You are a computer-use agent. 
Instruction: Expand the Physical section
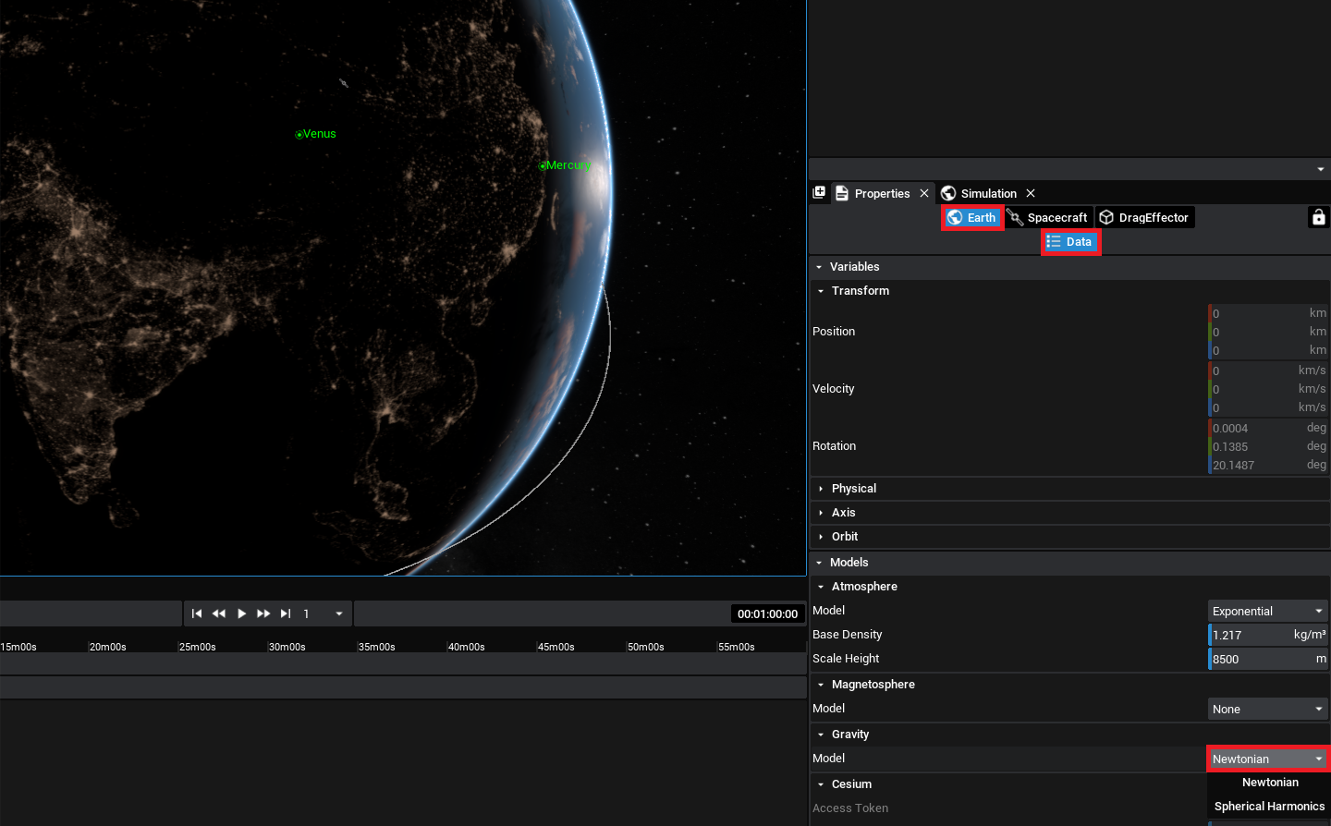[x=853, y=489]
